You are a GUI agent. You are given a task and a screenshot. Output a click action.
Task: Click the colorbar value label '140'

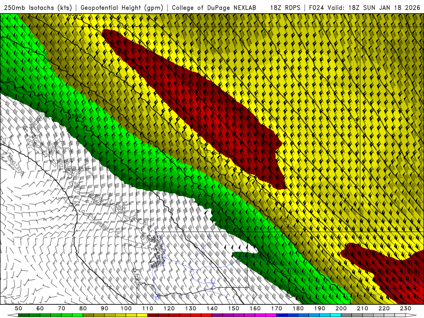[x=212, y=308]
